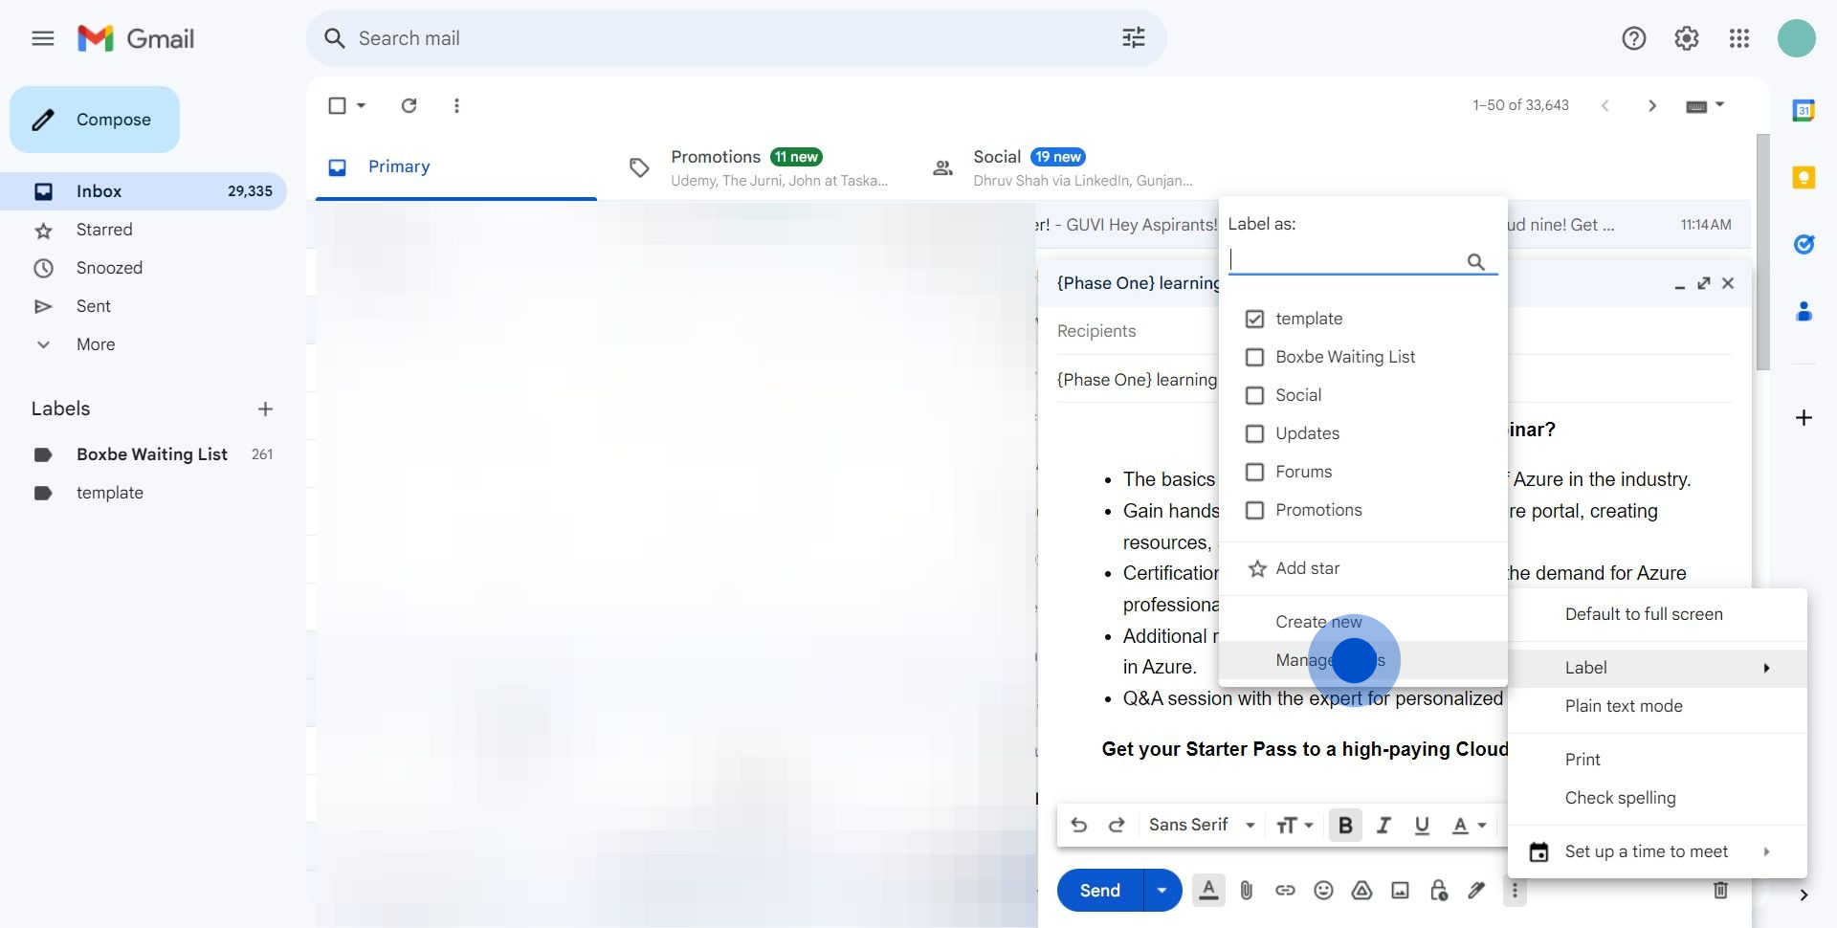Toggle italic formatting

1383,825
